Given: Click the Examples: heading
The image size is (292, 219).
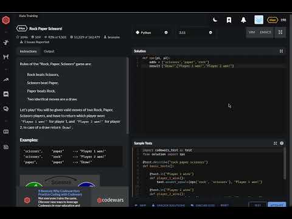Looking at the screenshot, I should point(29,140).
